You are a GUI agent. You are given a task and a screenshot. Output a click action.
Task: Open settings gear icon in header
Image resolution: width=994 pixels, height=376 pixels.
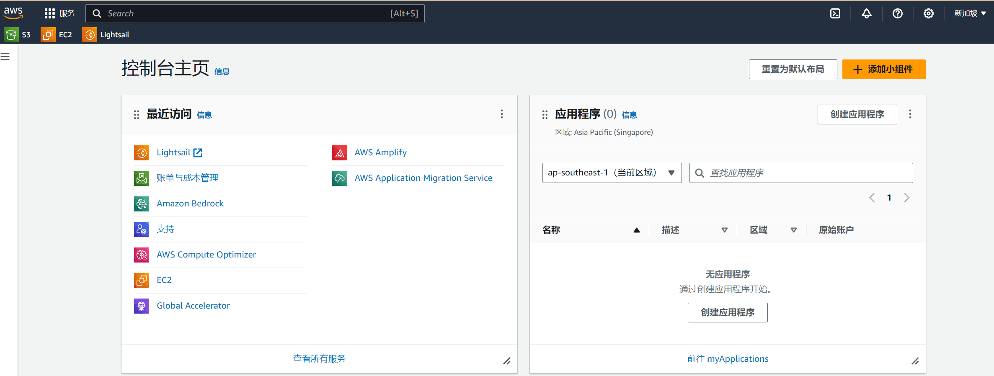coord(928,13)
